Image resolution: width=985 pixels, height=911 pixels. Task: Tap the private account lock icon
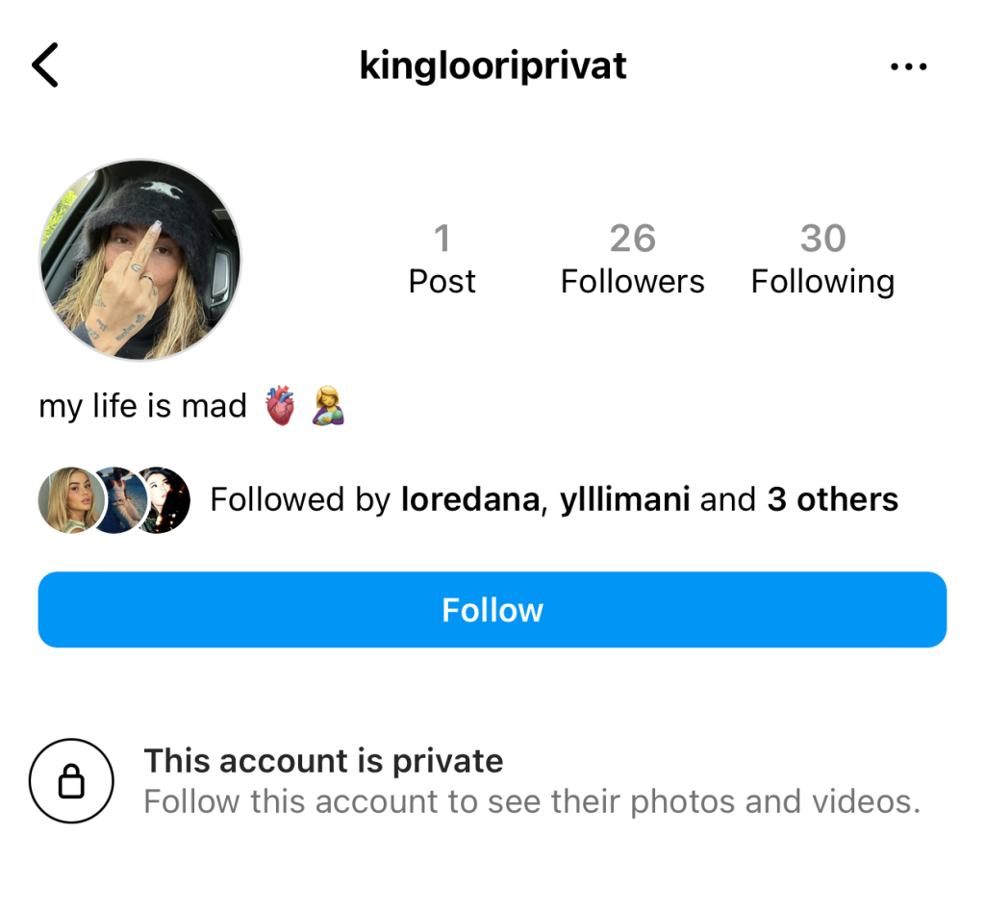pyautogui.click(x=71, y=781)
